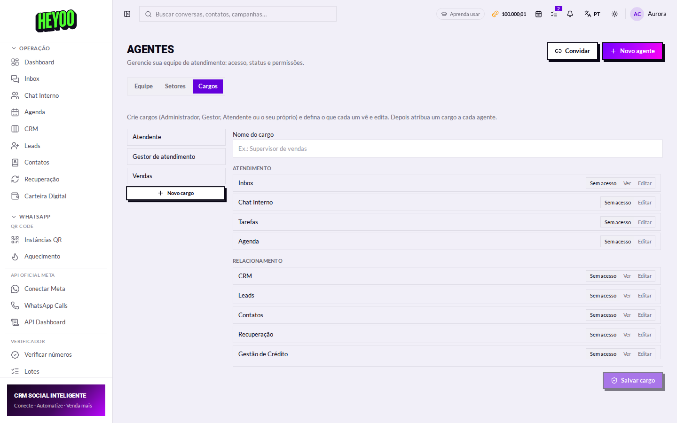
Task: Open Chat Interno in sidebar
Action: point(56,95)
